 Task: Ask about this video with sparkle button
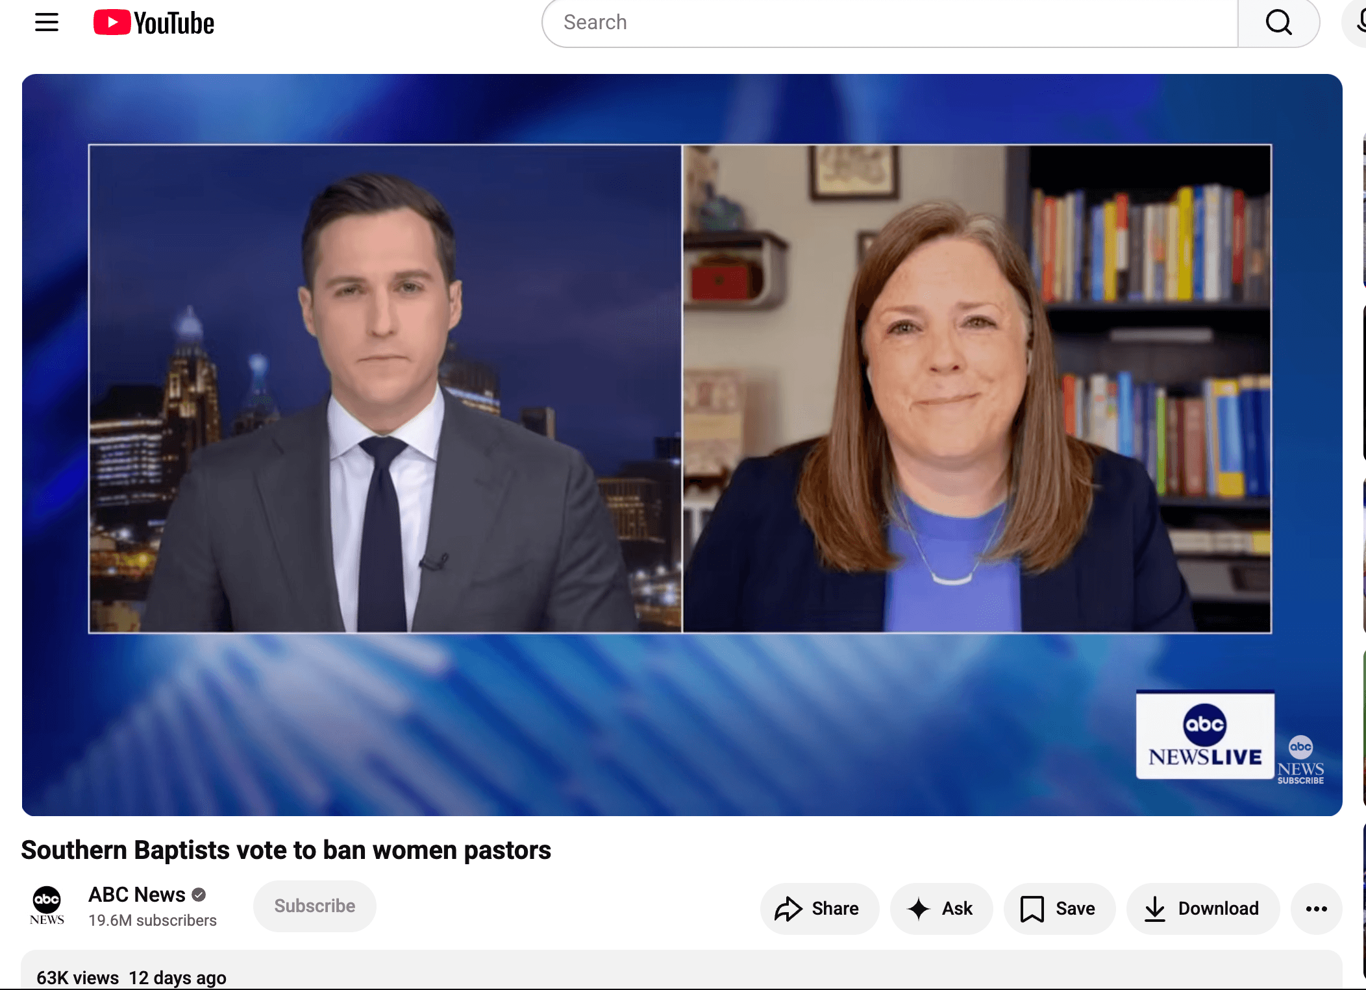pos(941,908)
